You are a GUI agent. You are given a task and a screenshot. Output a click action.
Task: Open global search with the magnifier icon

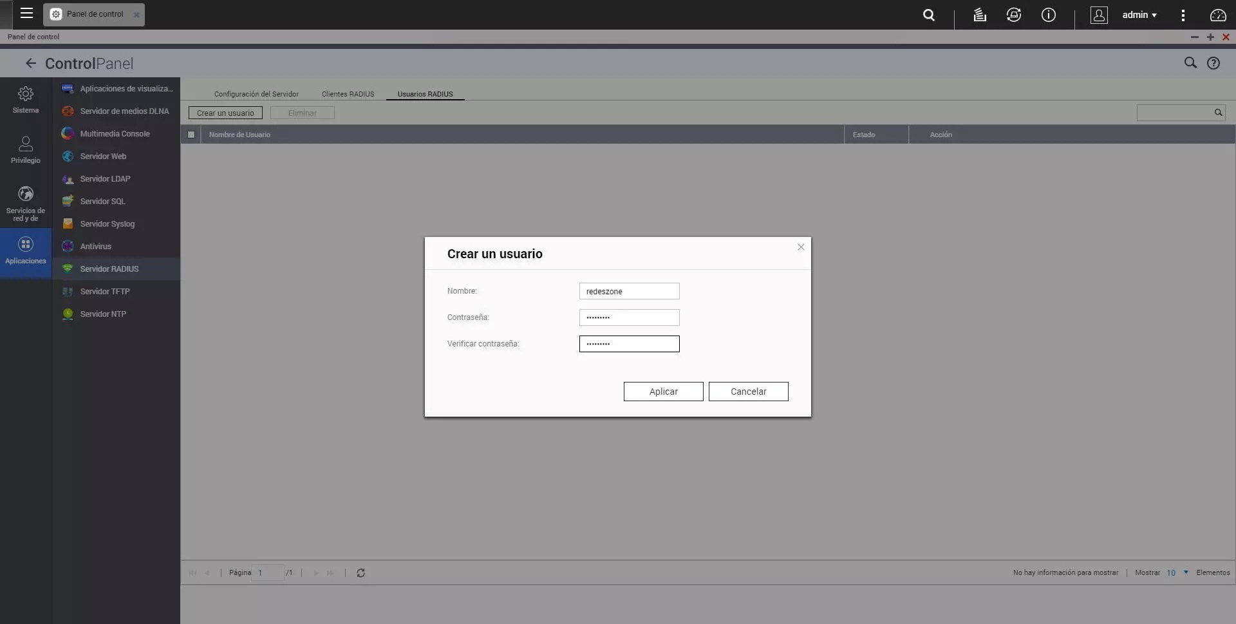[929, 15]
